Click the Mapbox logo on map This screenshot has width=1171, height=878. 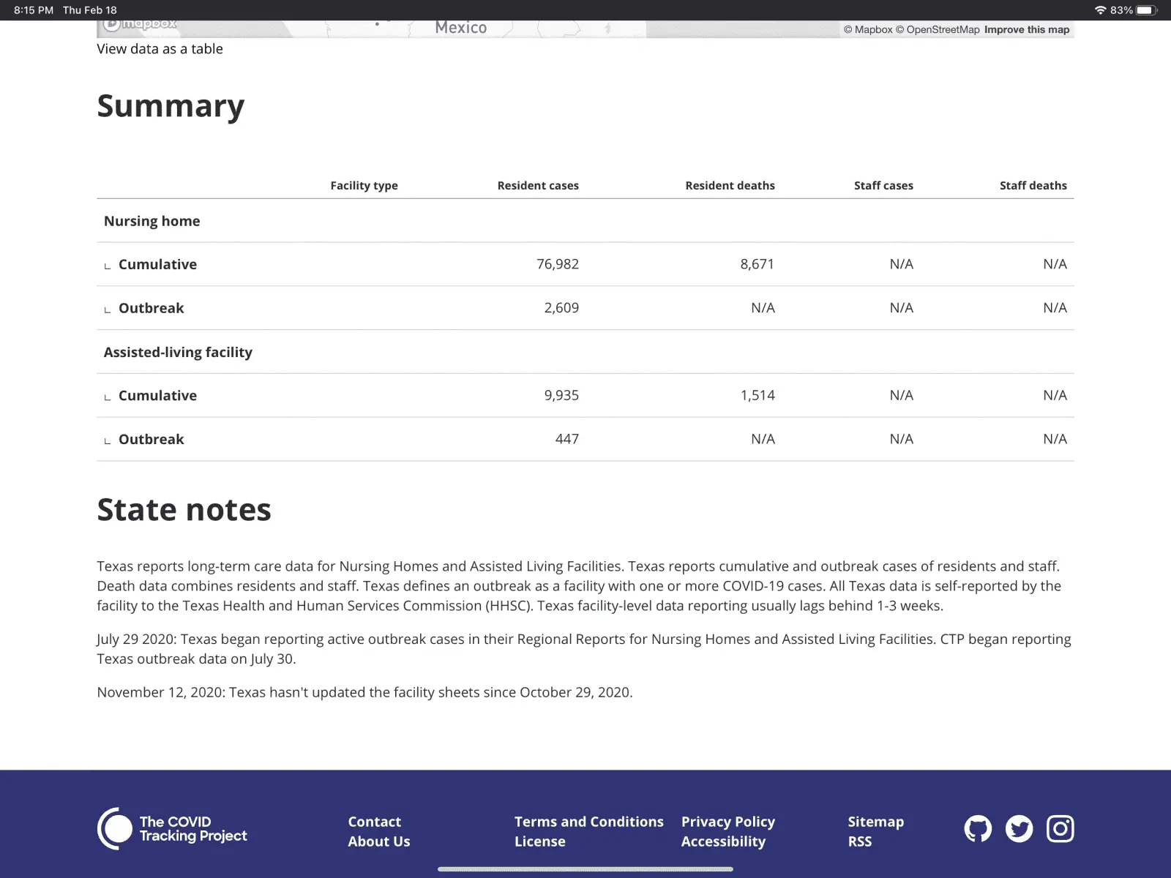click(141, 25)
